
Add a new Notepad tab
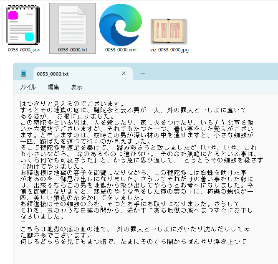point(143,74)
